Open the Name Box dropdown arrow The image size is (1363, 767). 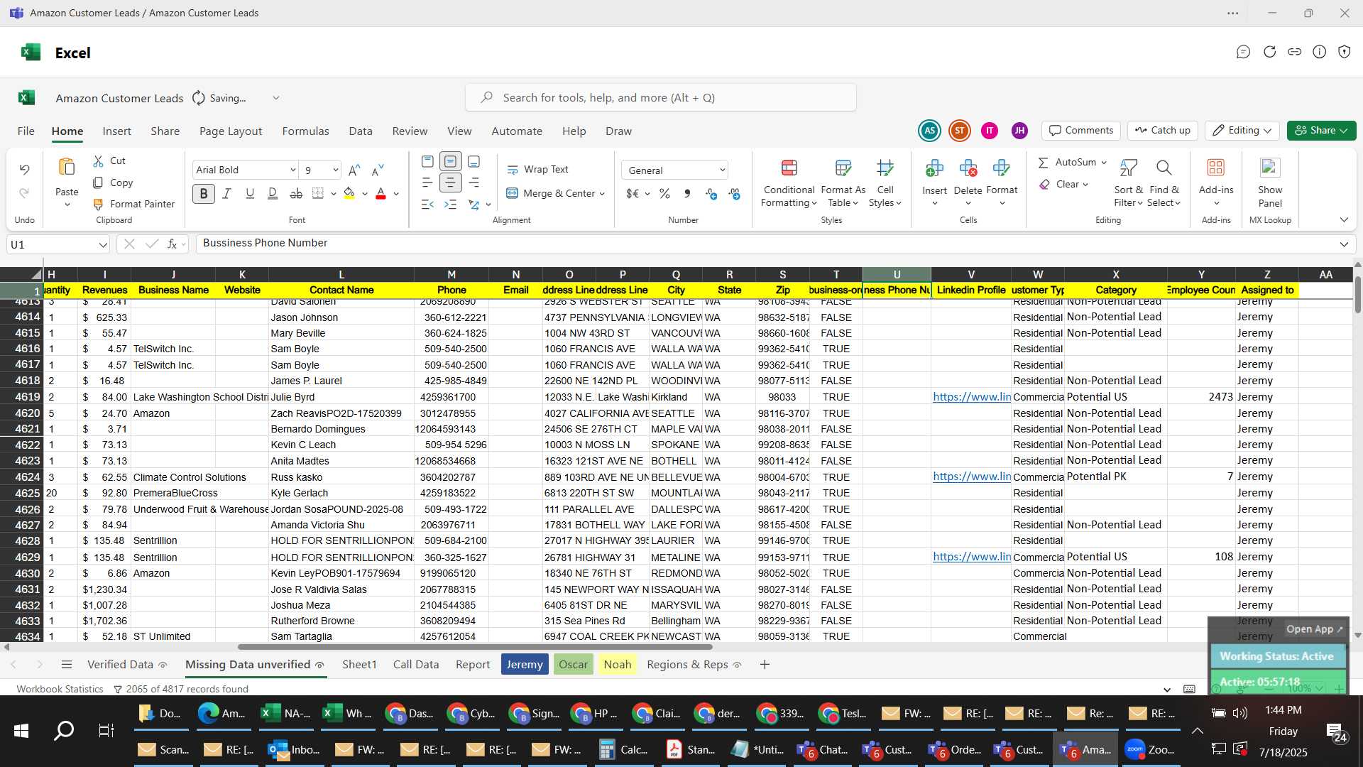click(x=103, y=244)
